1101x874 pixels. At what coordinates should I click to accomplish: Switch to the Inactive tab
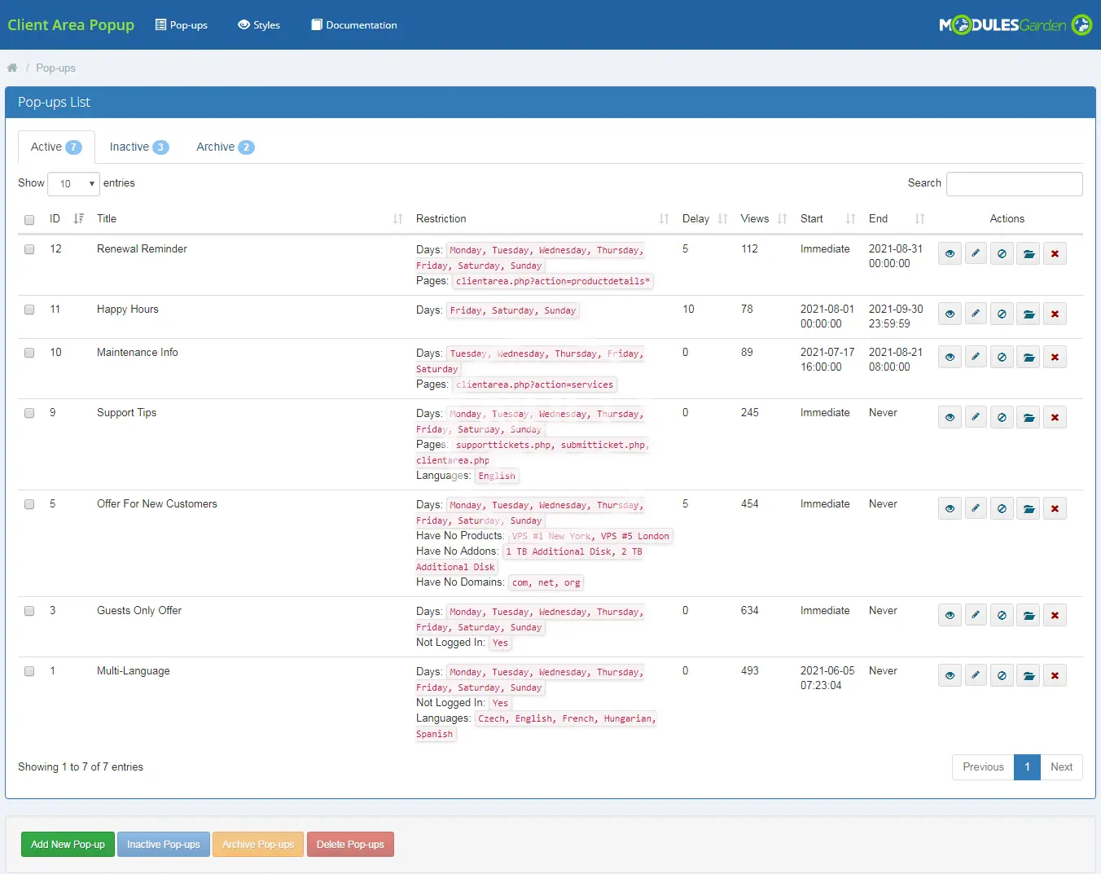(x=138, y=147)
